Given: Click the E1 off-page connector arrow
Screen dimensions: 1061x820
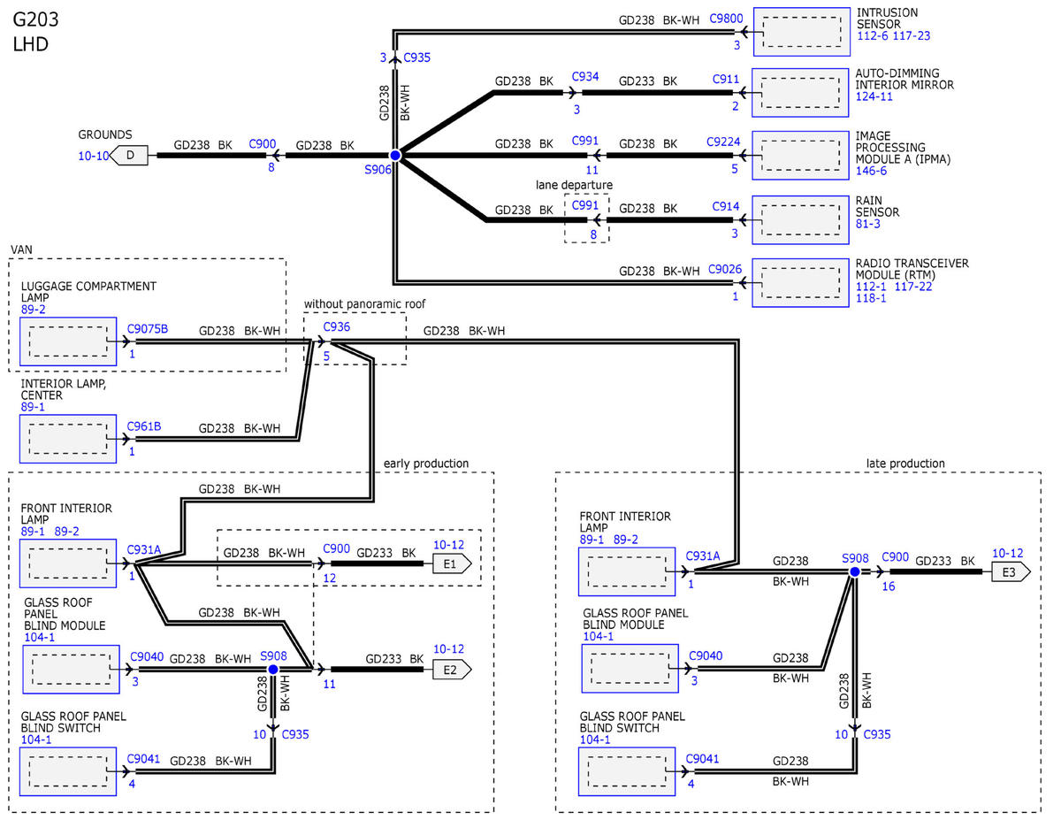Looking at the screenshot, I should [451, 563].
